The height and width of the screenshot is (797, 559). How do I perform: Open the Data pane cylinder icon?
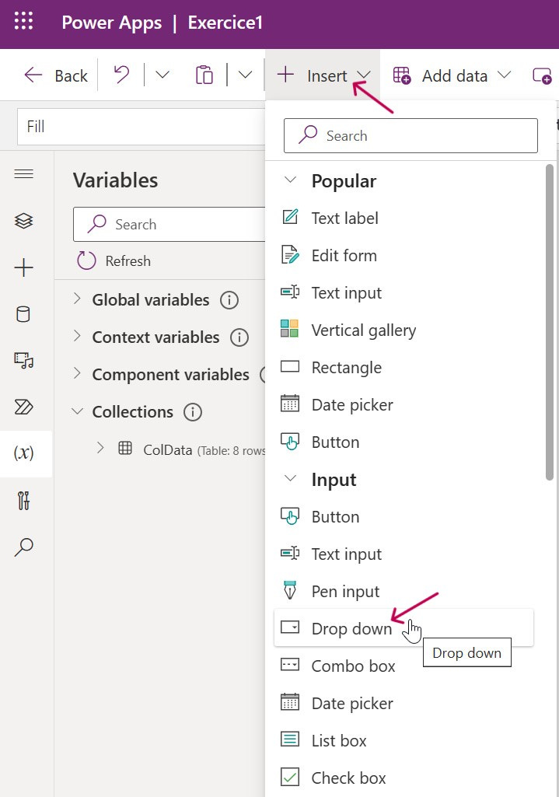point(23,314)
